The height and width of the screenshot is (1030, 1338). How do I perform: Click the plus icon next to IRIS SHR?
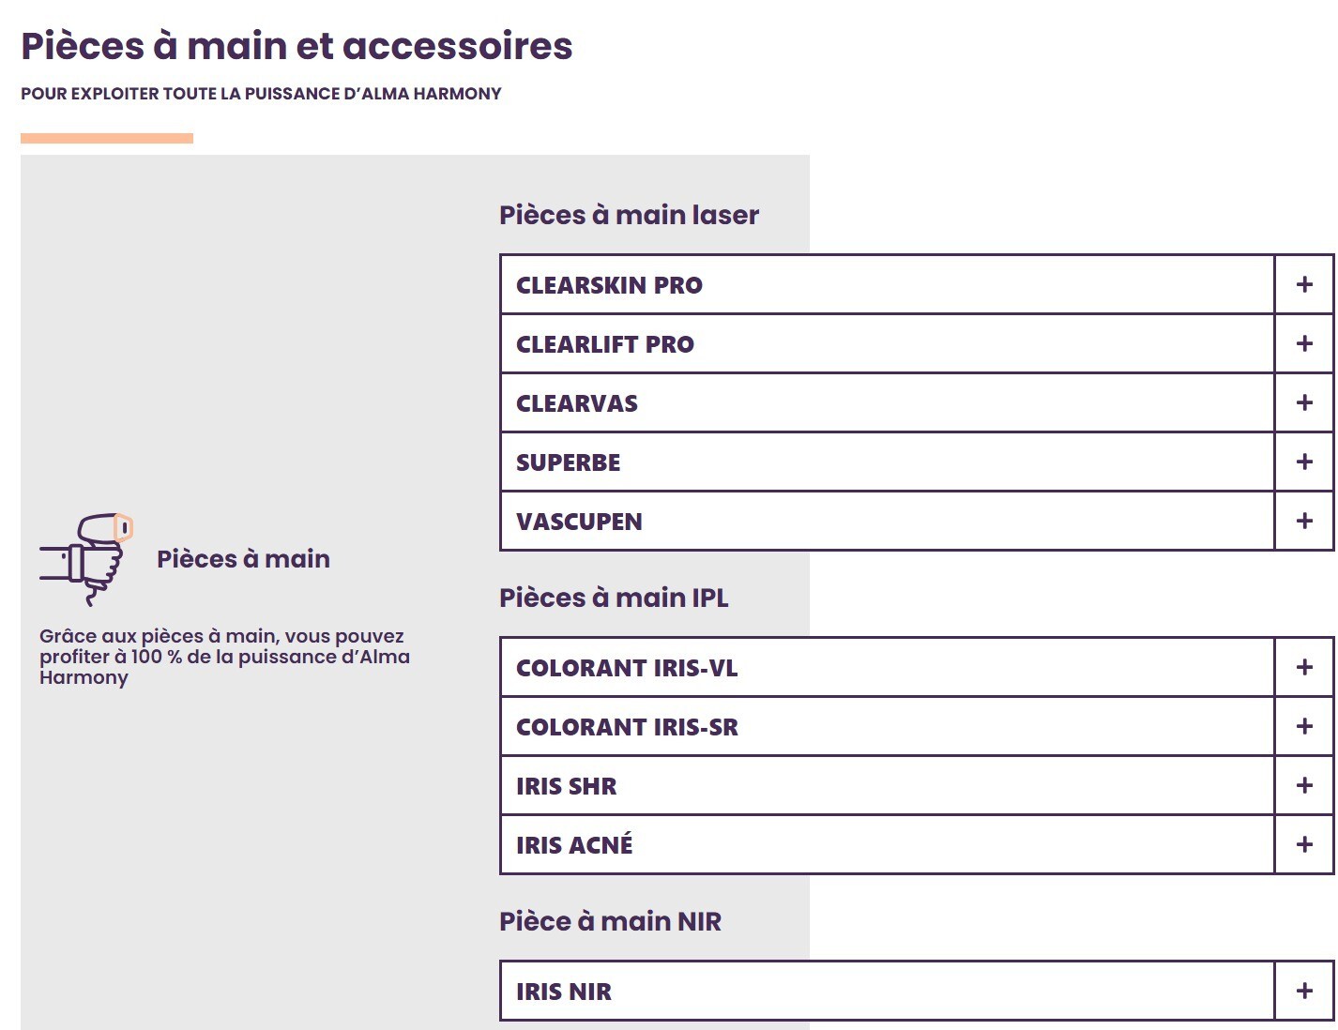[x=1304, y=785]
